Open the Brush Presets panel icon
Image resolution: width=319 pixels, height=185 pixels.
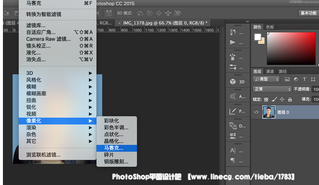233,57
